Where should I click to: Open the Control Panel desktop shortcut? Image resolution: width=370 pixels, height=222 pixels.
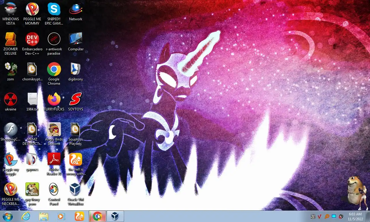point(54,194)
